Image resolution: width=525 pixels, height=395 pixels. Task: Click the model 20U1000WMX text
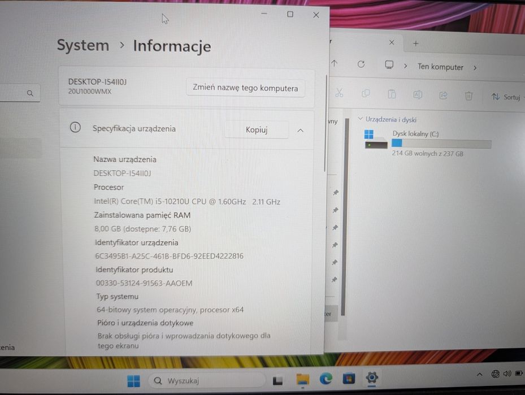click(x=90, y=92)
